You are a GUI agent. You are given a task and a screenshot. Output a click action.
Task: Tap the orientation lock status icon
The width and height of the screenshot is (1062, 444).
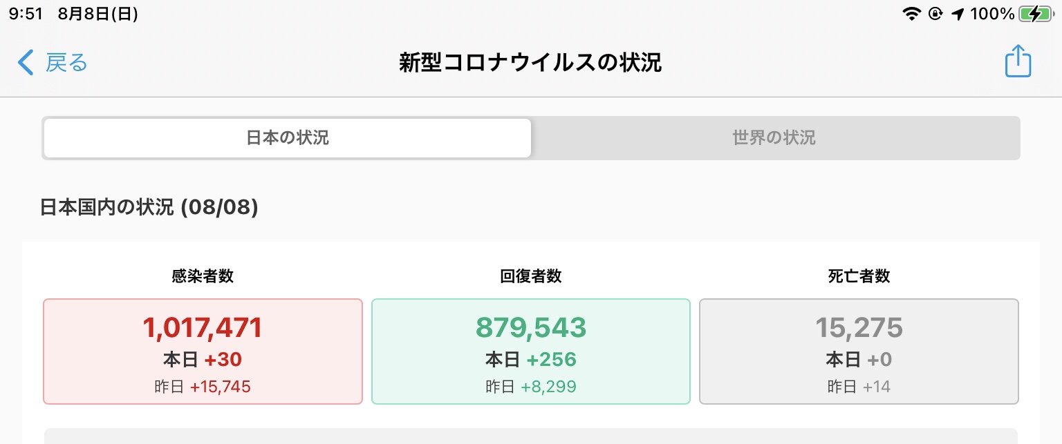pyautogui.click(x=935, y=14)
